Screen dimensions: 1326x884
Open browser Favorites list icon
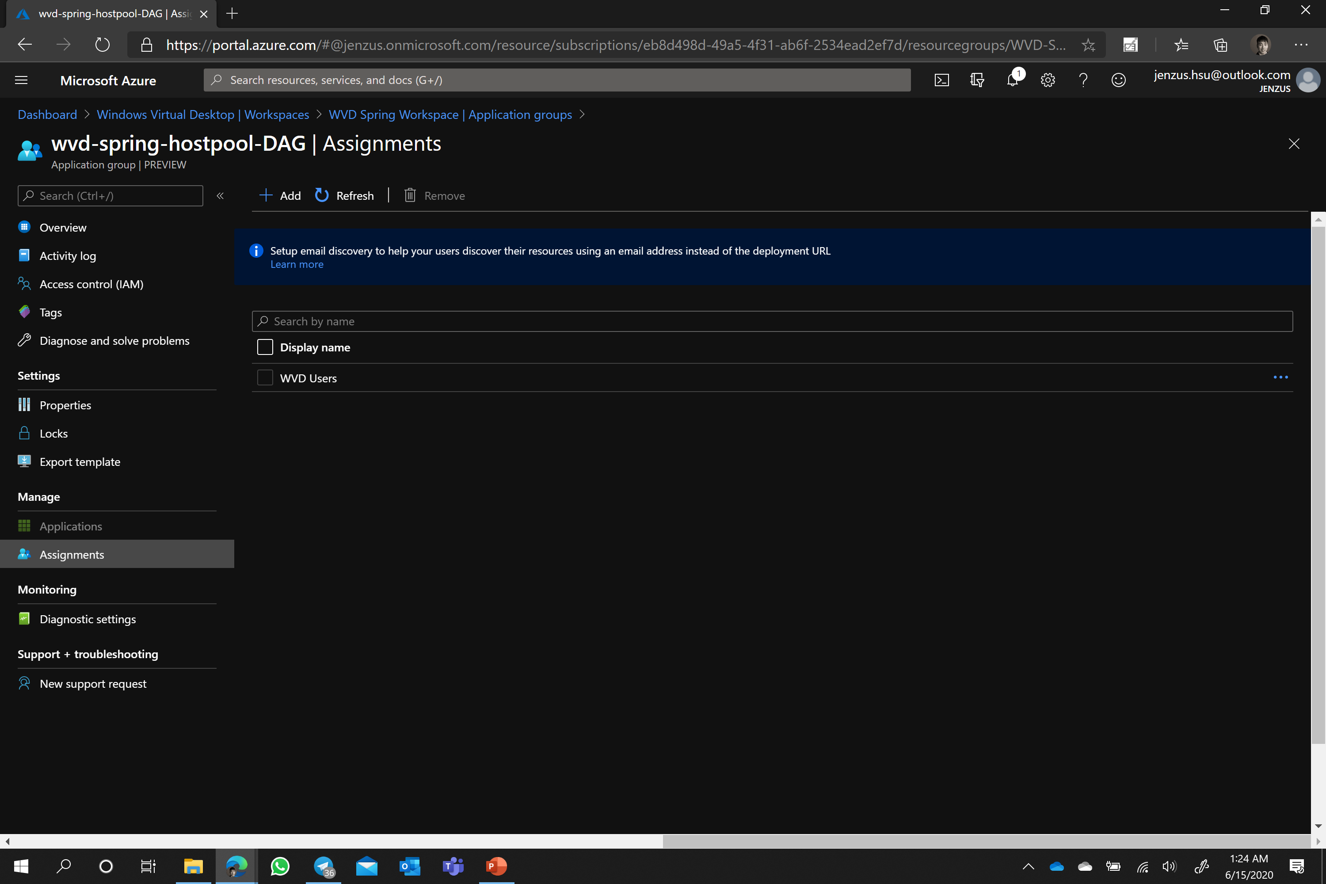(1181, 45)
